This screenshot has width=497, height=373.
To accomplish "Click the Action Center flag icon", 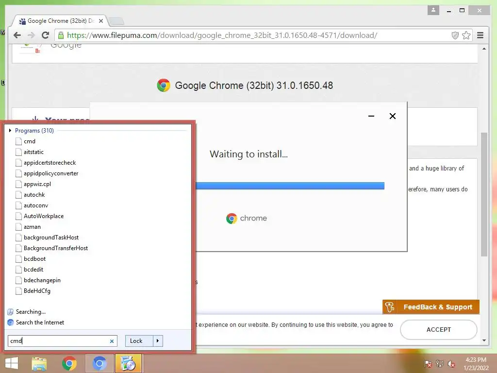I will (x=428, y=364).
